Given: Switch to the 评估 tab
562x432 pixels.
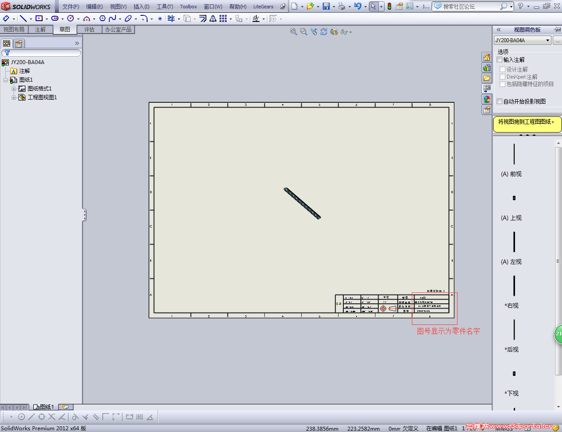Looking at the screenshot, I should click(90, 29).
